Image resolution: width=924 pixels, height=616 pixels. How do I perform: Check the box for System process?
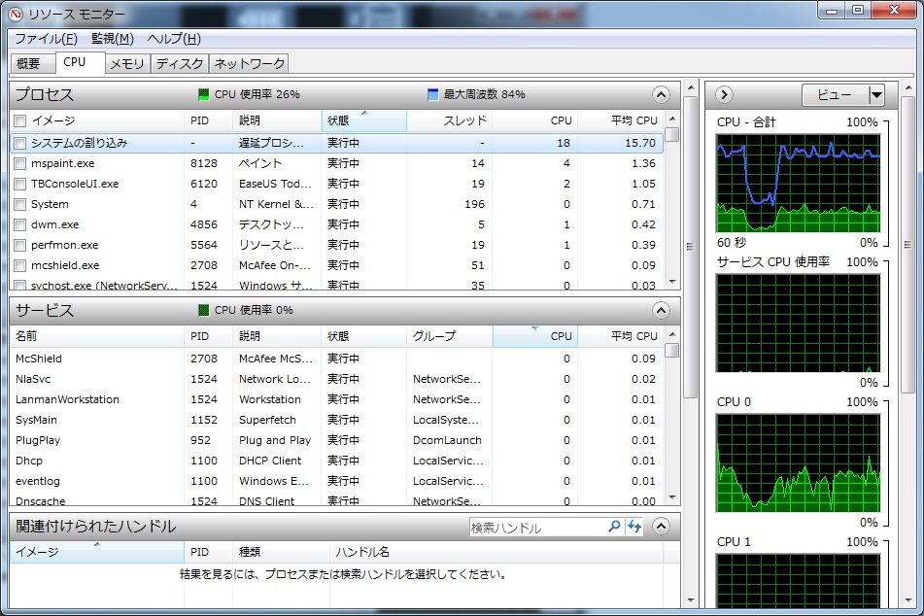click(20, 204)
